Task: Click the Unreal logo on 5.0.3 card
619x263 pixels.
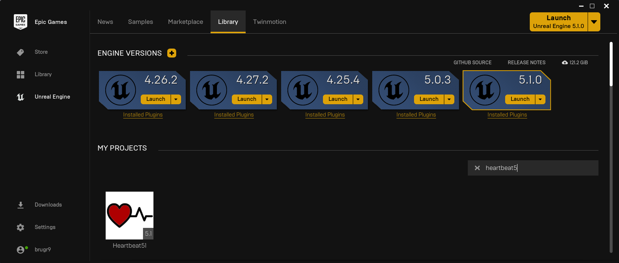Action: click(x=394, y=90)
